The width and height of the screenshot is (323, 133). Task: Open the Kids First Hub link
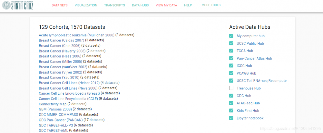[x=248, y=111]
